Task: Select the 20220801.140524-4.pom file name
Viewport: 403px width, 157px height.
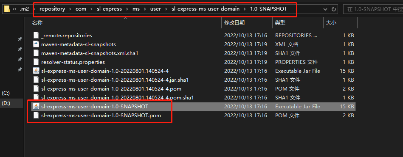Action: (111, 89)
